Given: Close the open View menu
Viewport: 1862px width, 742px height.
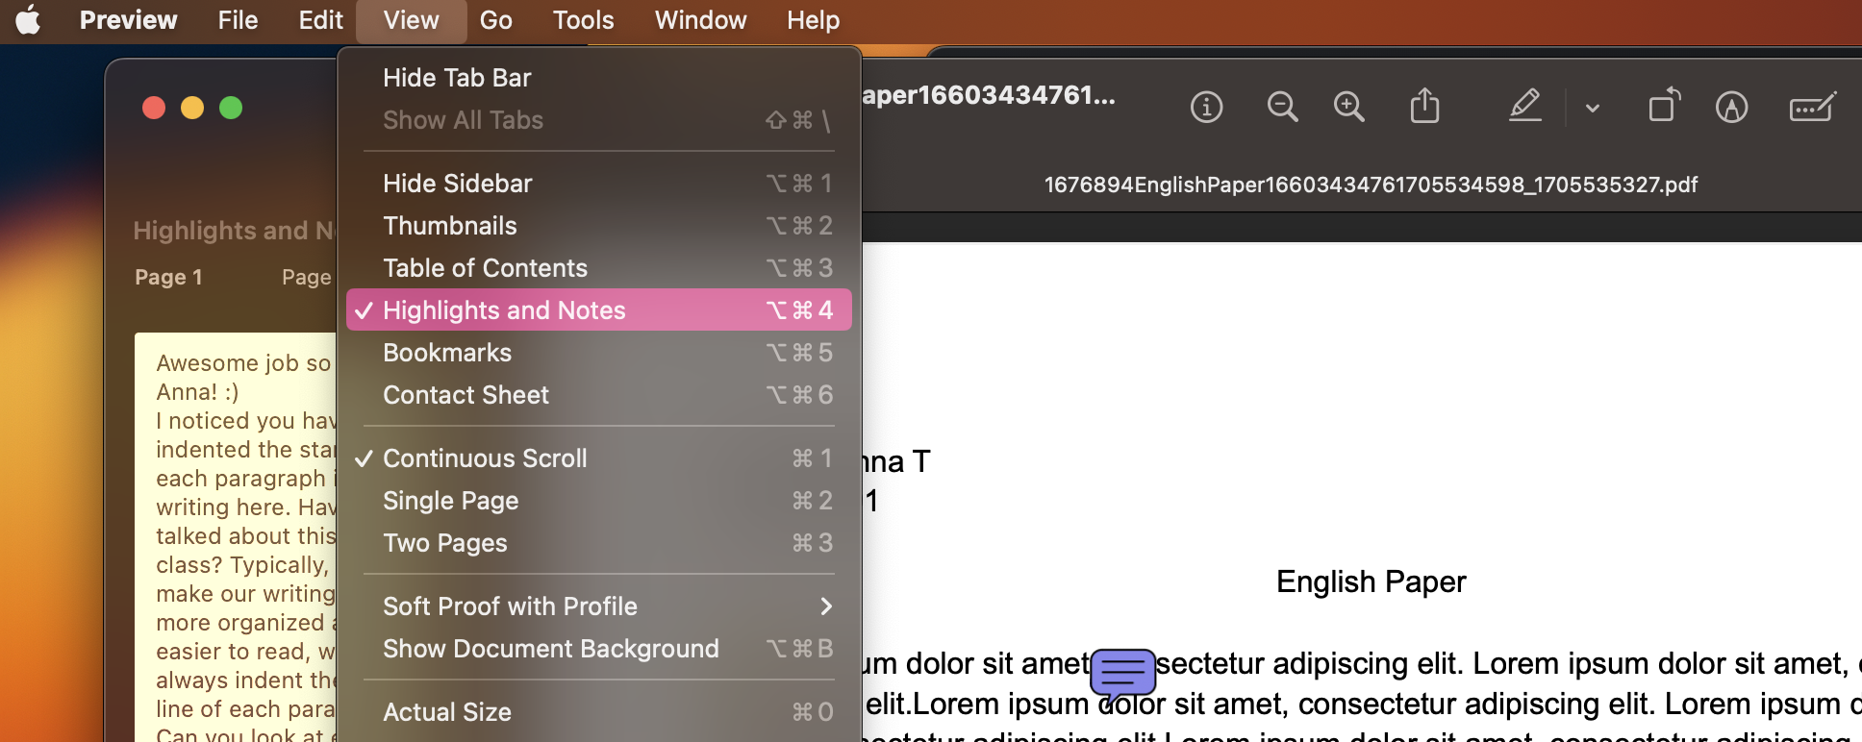Looking at the screenshot, I should tap(411, 20).
